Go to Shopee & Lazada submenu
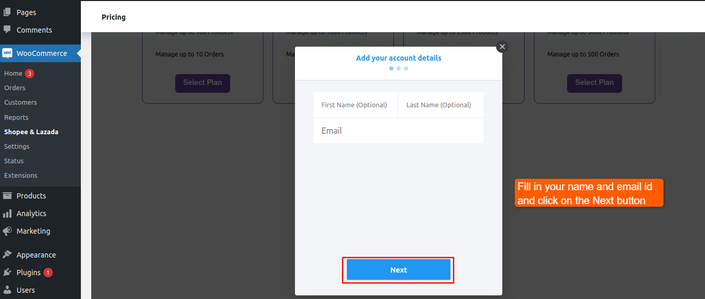705x299 pixels. pyautogui.click(x=31, y=132)
